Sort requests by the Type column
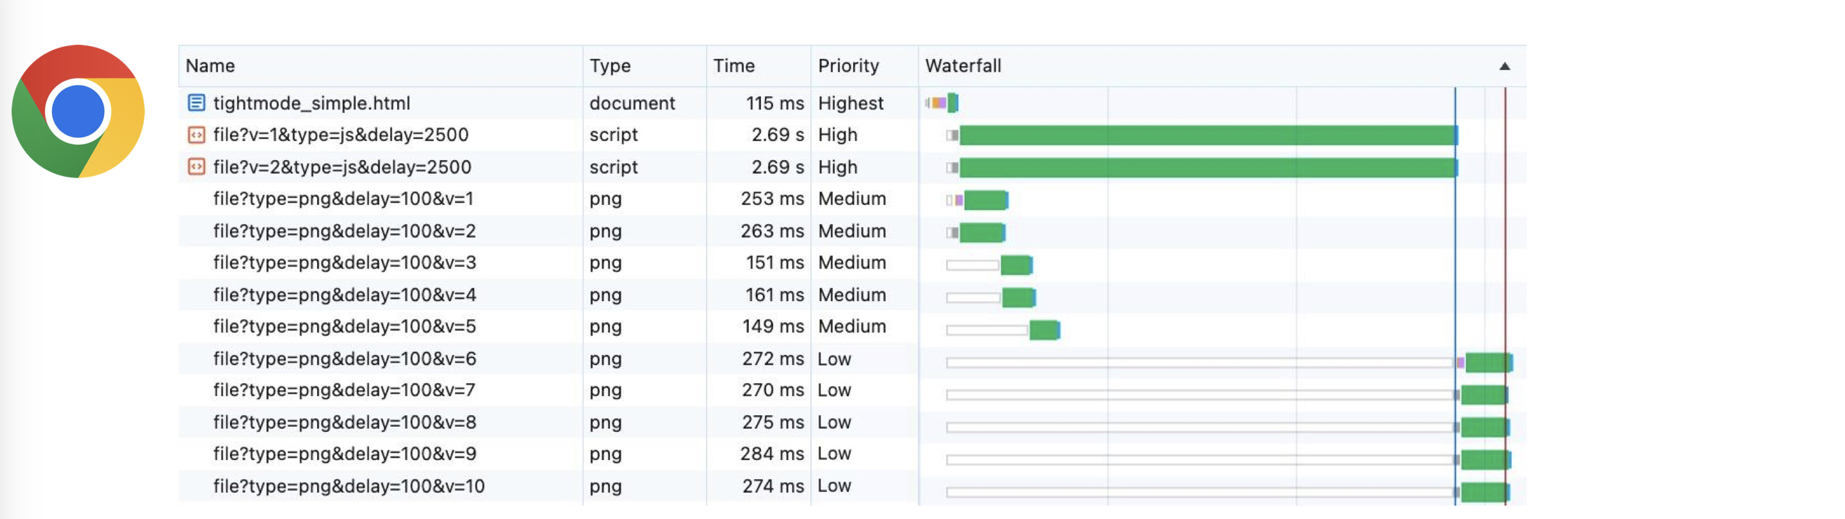 point(611,66)
